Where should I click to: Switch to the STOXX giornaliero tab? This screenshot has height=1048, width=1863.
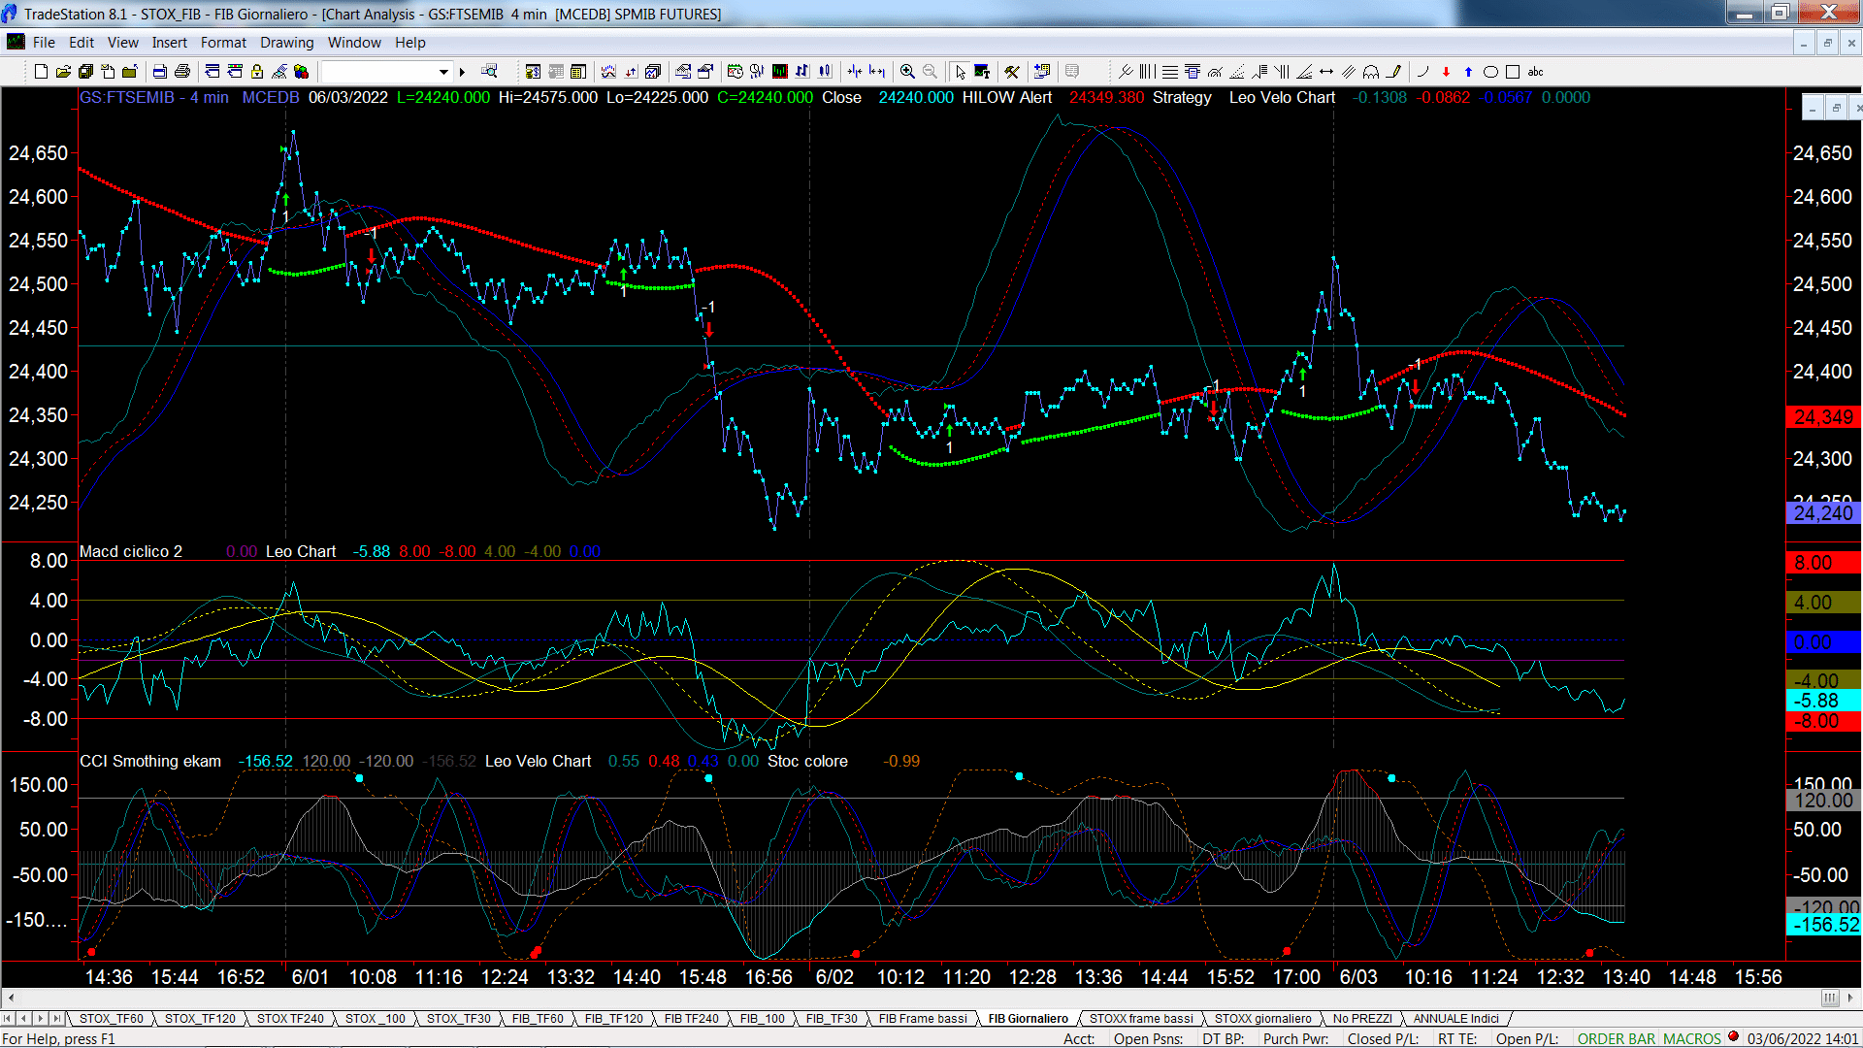[1262, 1018]
